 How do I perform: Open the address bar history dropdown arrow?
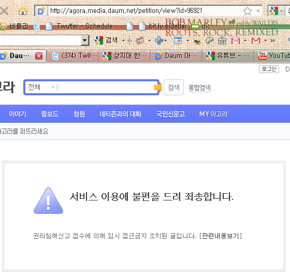pyautogui.click(x=258, y=11)
